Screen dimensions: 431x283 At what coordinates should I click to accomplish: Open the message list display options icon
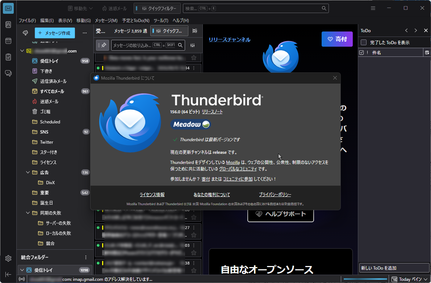pos(194,31)
